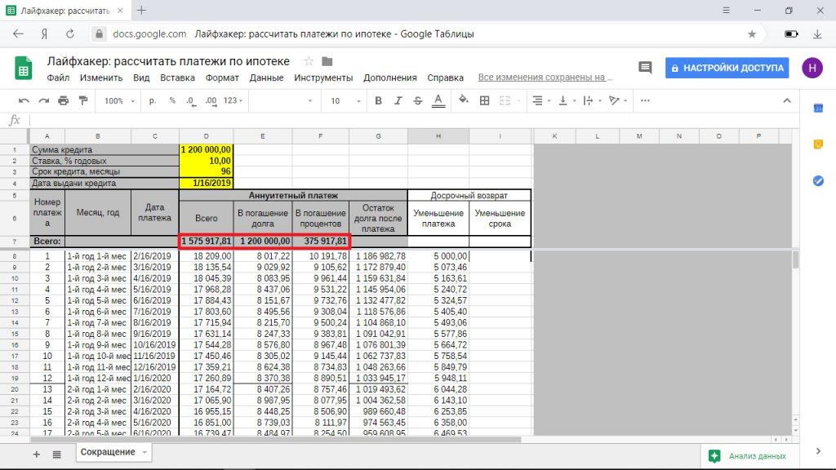This screenshot has height=470, width=836.
Task: Open horizontal align options icon
Action: 537,100
